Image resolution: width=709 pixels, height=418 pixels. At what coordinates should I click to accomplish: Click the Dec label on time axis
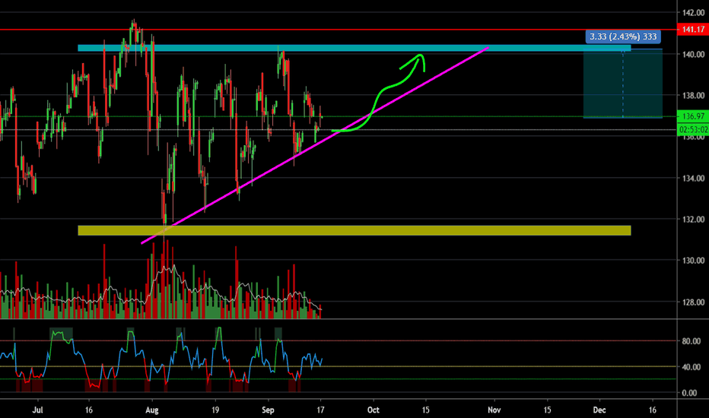(x=599, y=410)
